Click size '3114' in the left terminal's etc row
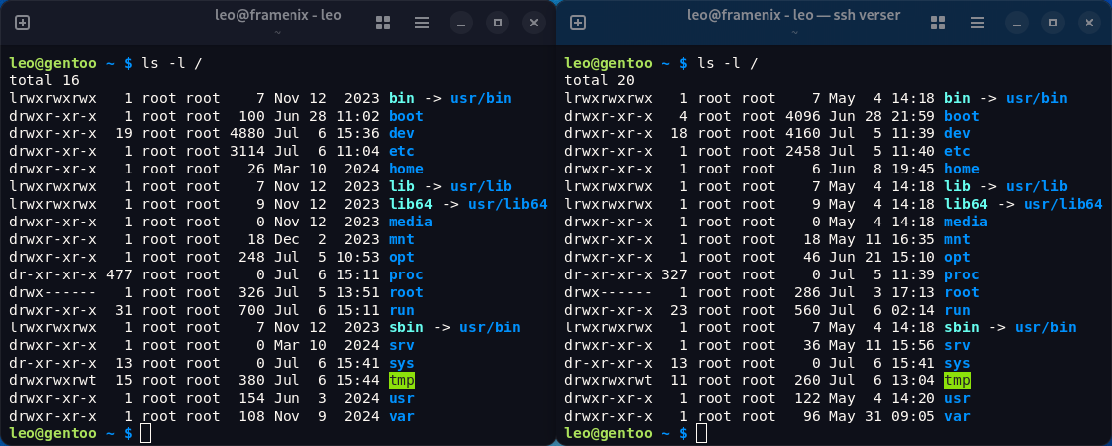 (x=247, y=151)
